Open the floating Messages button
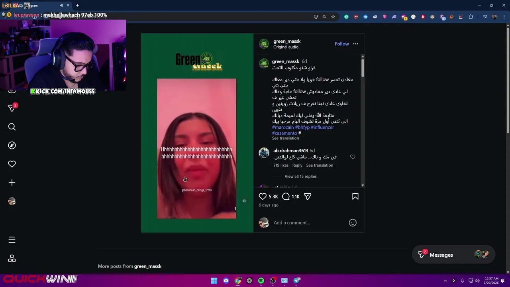This screenshot has height=287, width=510. tap(454, 255)
